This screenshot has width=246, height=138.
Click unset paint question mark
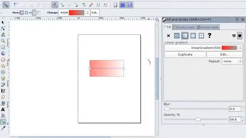point(209,36)
